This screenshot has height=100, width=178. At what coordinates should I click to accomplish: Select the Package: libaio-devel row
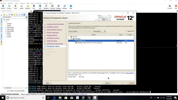101,43
